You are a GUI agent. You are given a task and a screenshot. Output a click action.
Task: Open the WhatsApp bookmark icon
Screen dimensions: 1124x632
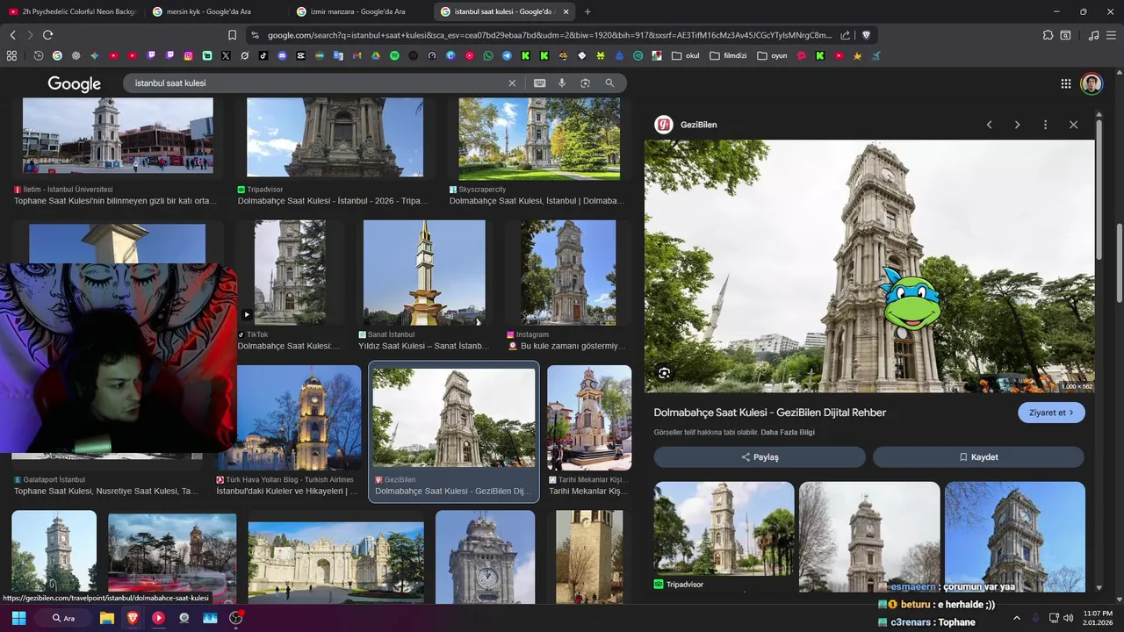click(x=488, y=55)
